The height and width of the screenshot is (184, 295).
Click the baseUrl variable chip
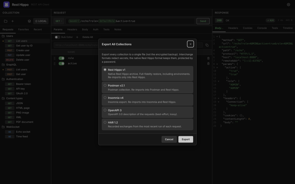coord(74,21)
